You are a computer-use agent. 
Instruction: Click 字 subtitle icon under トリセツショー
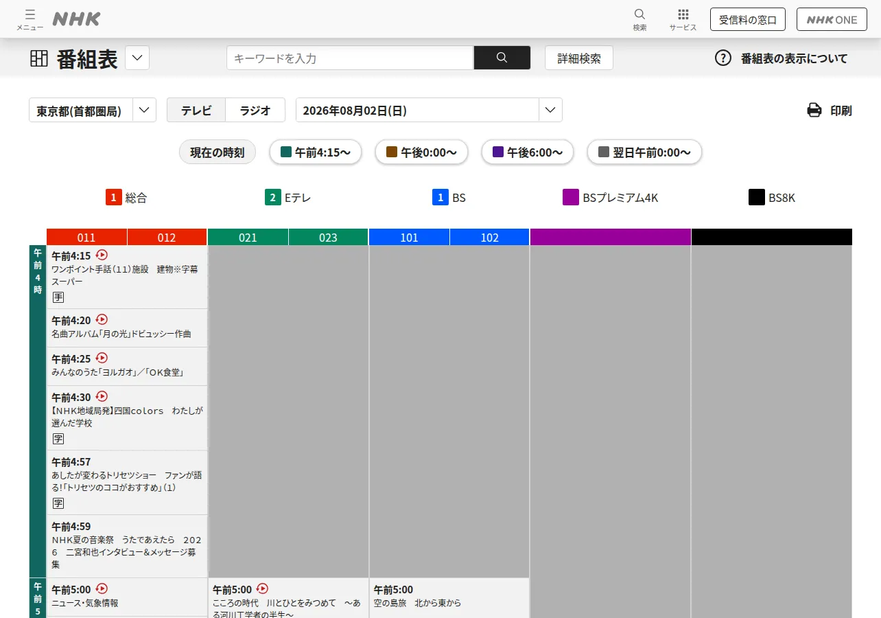[58, 503]
